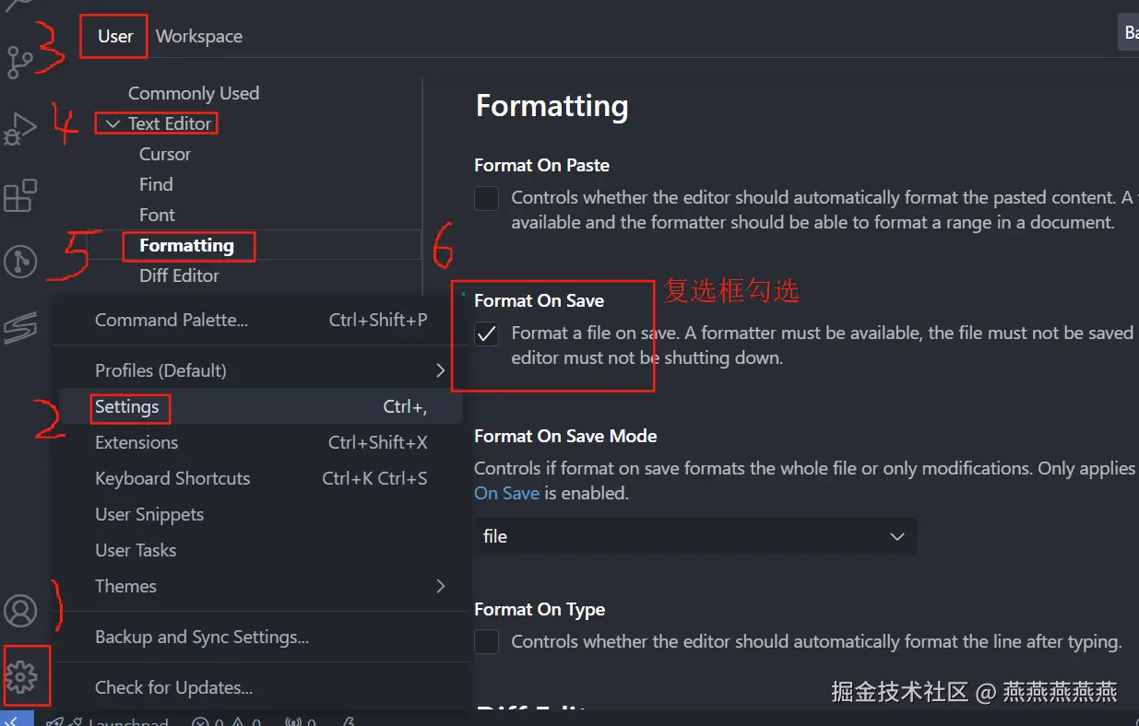Click the remote window status bar icon

[x=15, y=720]
